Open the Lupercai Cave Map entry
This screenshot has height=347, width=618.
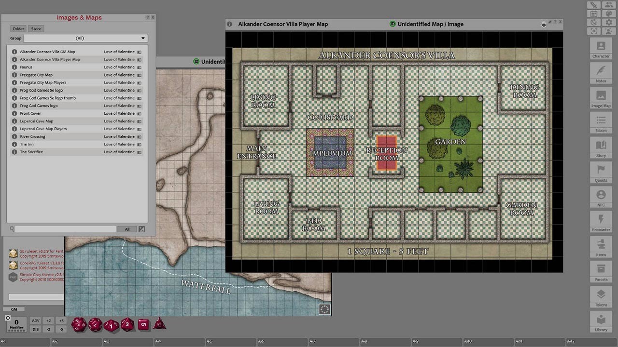click(x=36, y=121)
